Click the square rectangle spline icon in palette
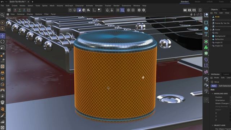The width and height of the screenshot is (231, 130). pos(206,22)
